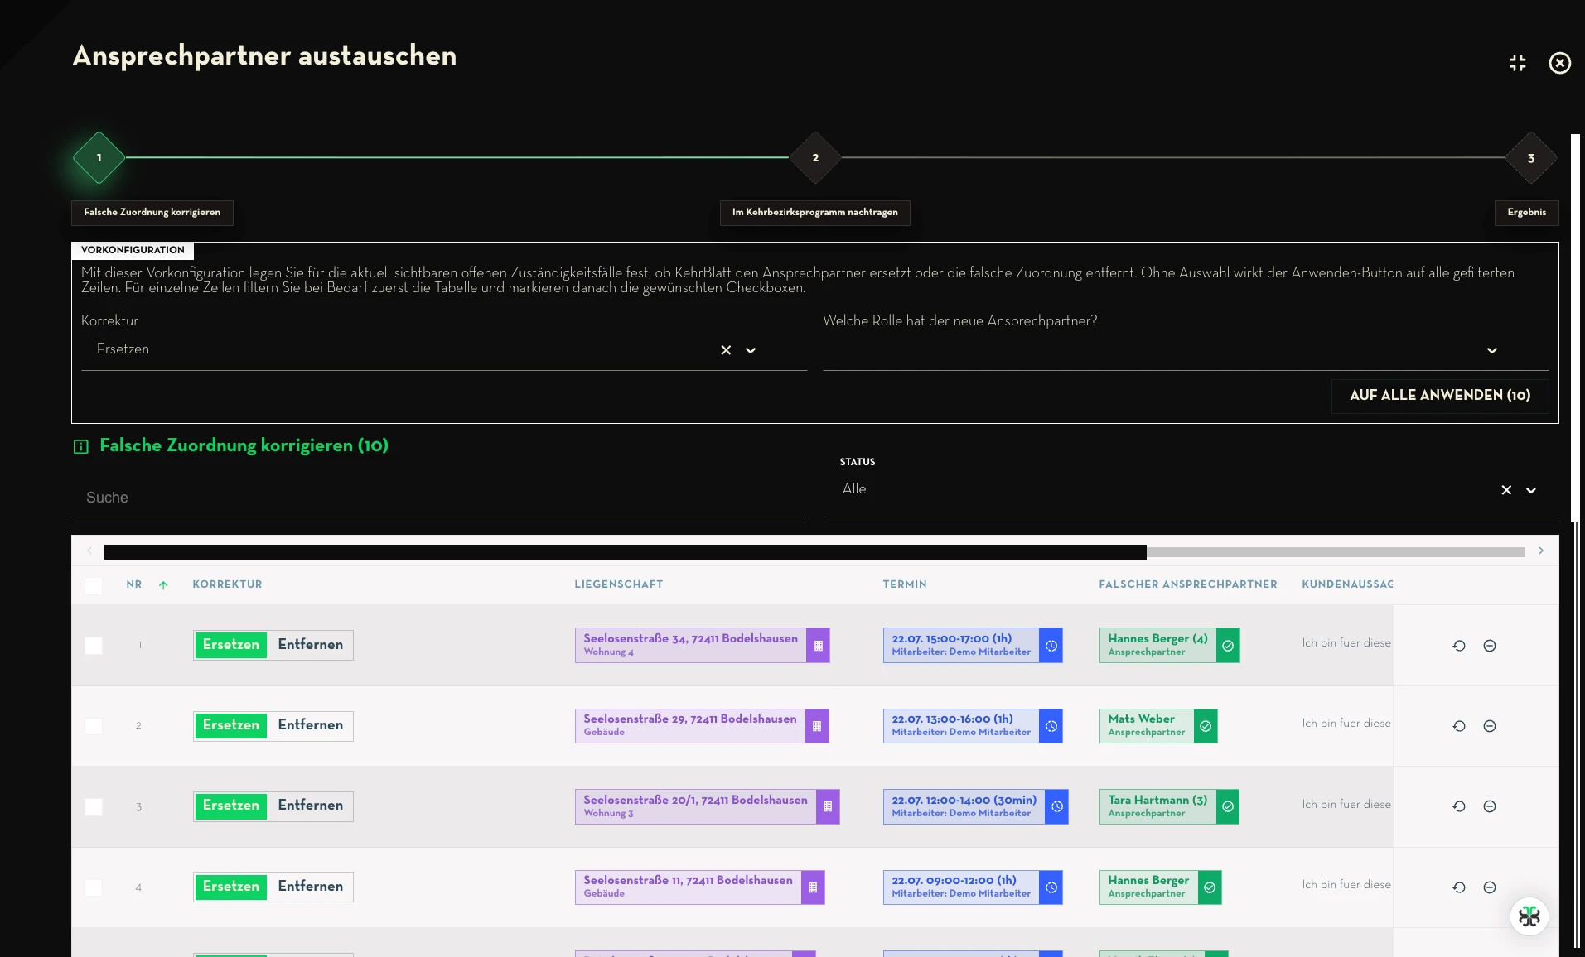The width and height of the screenshot is (1585, 957).
Task: Focus the Suche input field
Action: (x=438, y=498)
